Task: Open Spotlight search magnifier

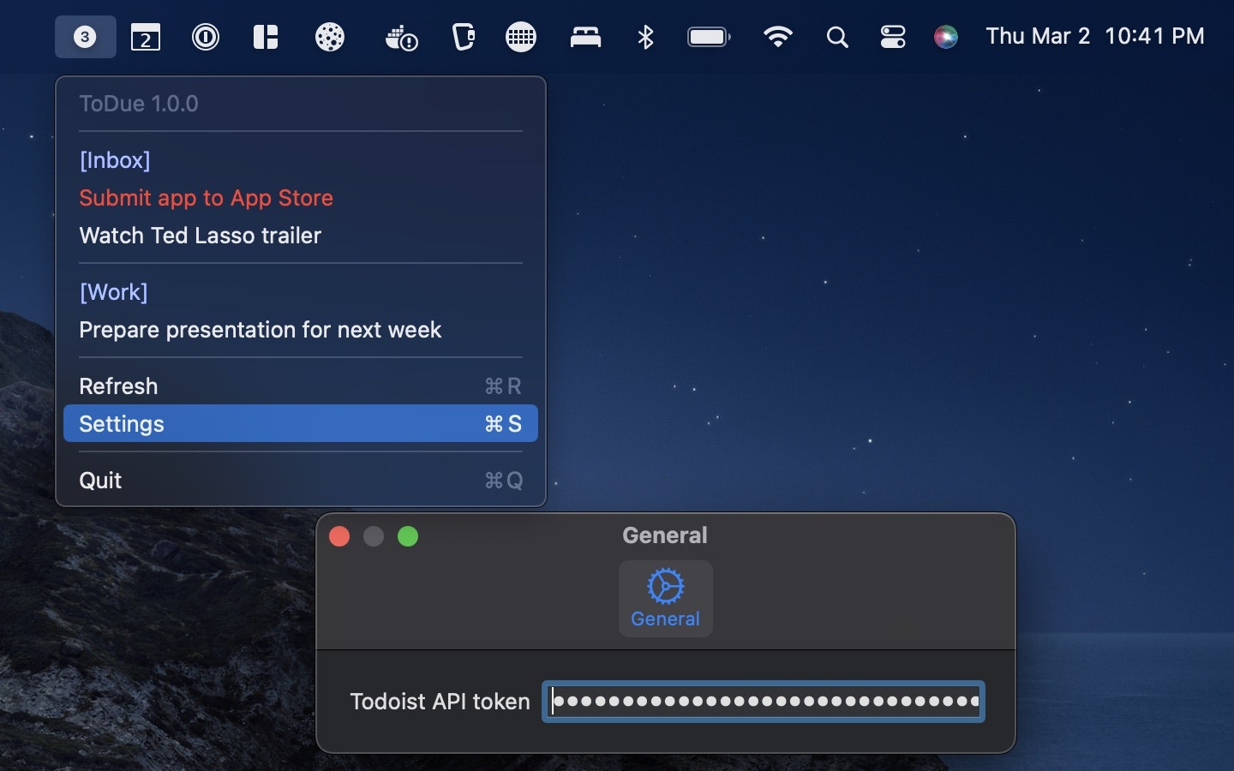Action: pyautogui.click(x=837, y=37)
